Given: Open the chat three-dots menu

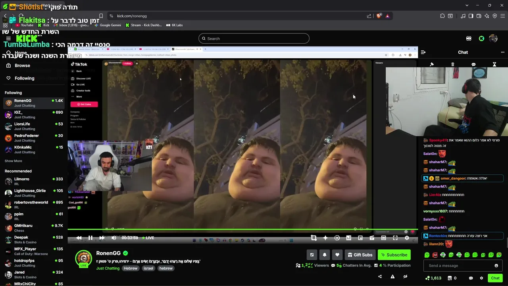Looking at the screenshot, I should (502, 52).
